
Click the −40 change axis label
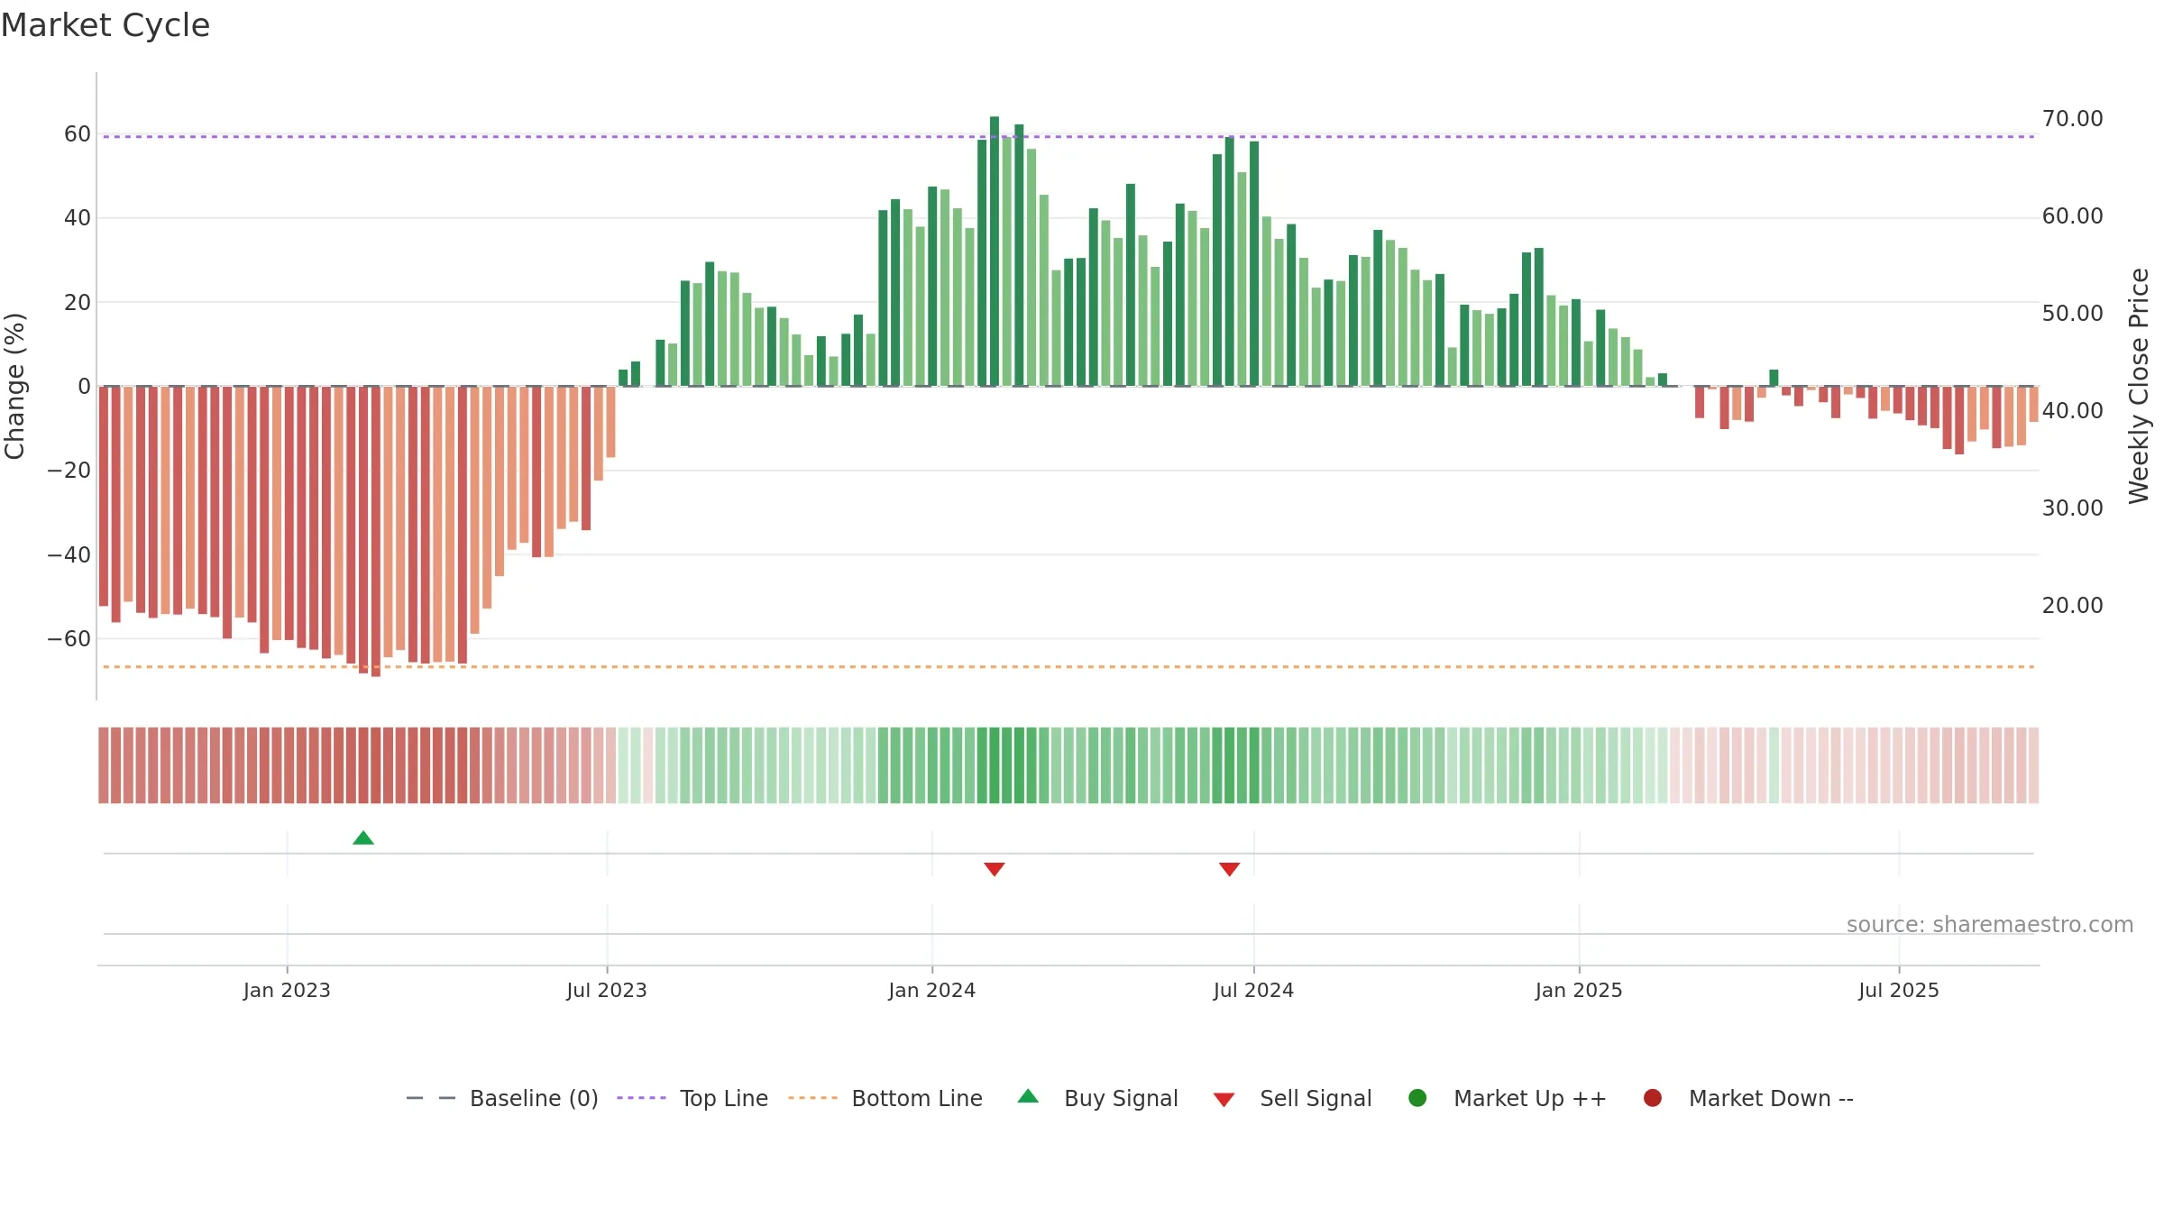point(69,555)
